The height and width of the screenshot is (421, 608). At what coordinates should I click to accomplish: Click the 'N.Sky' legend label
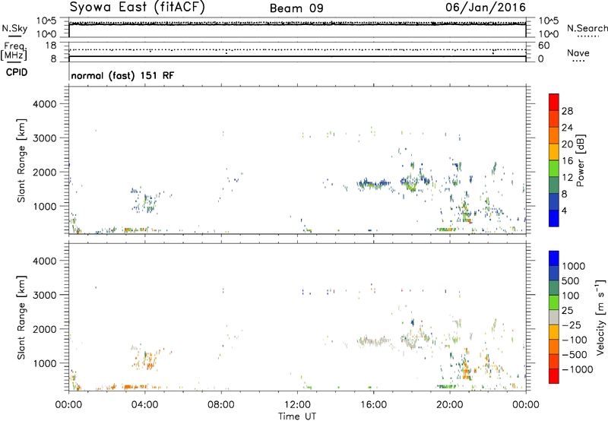tap(14, 28)
